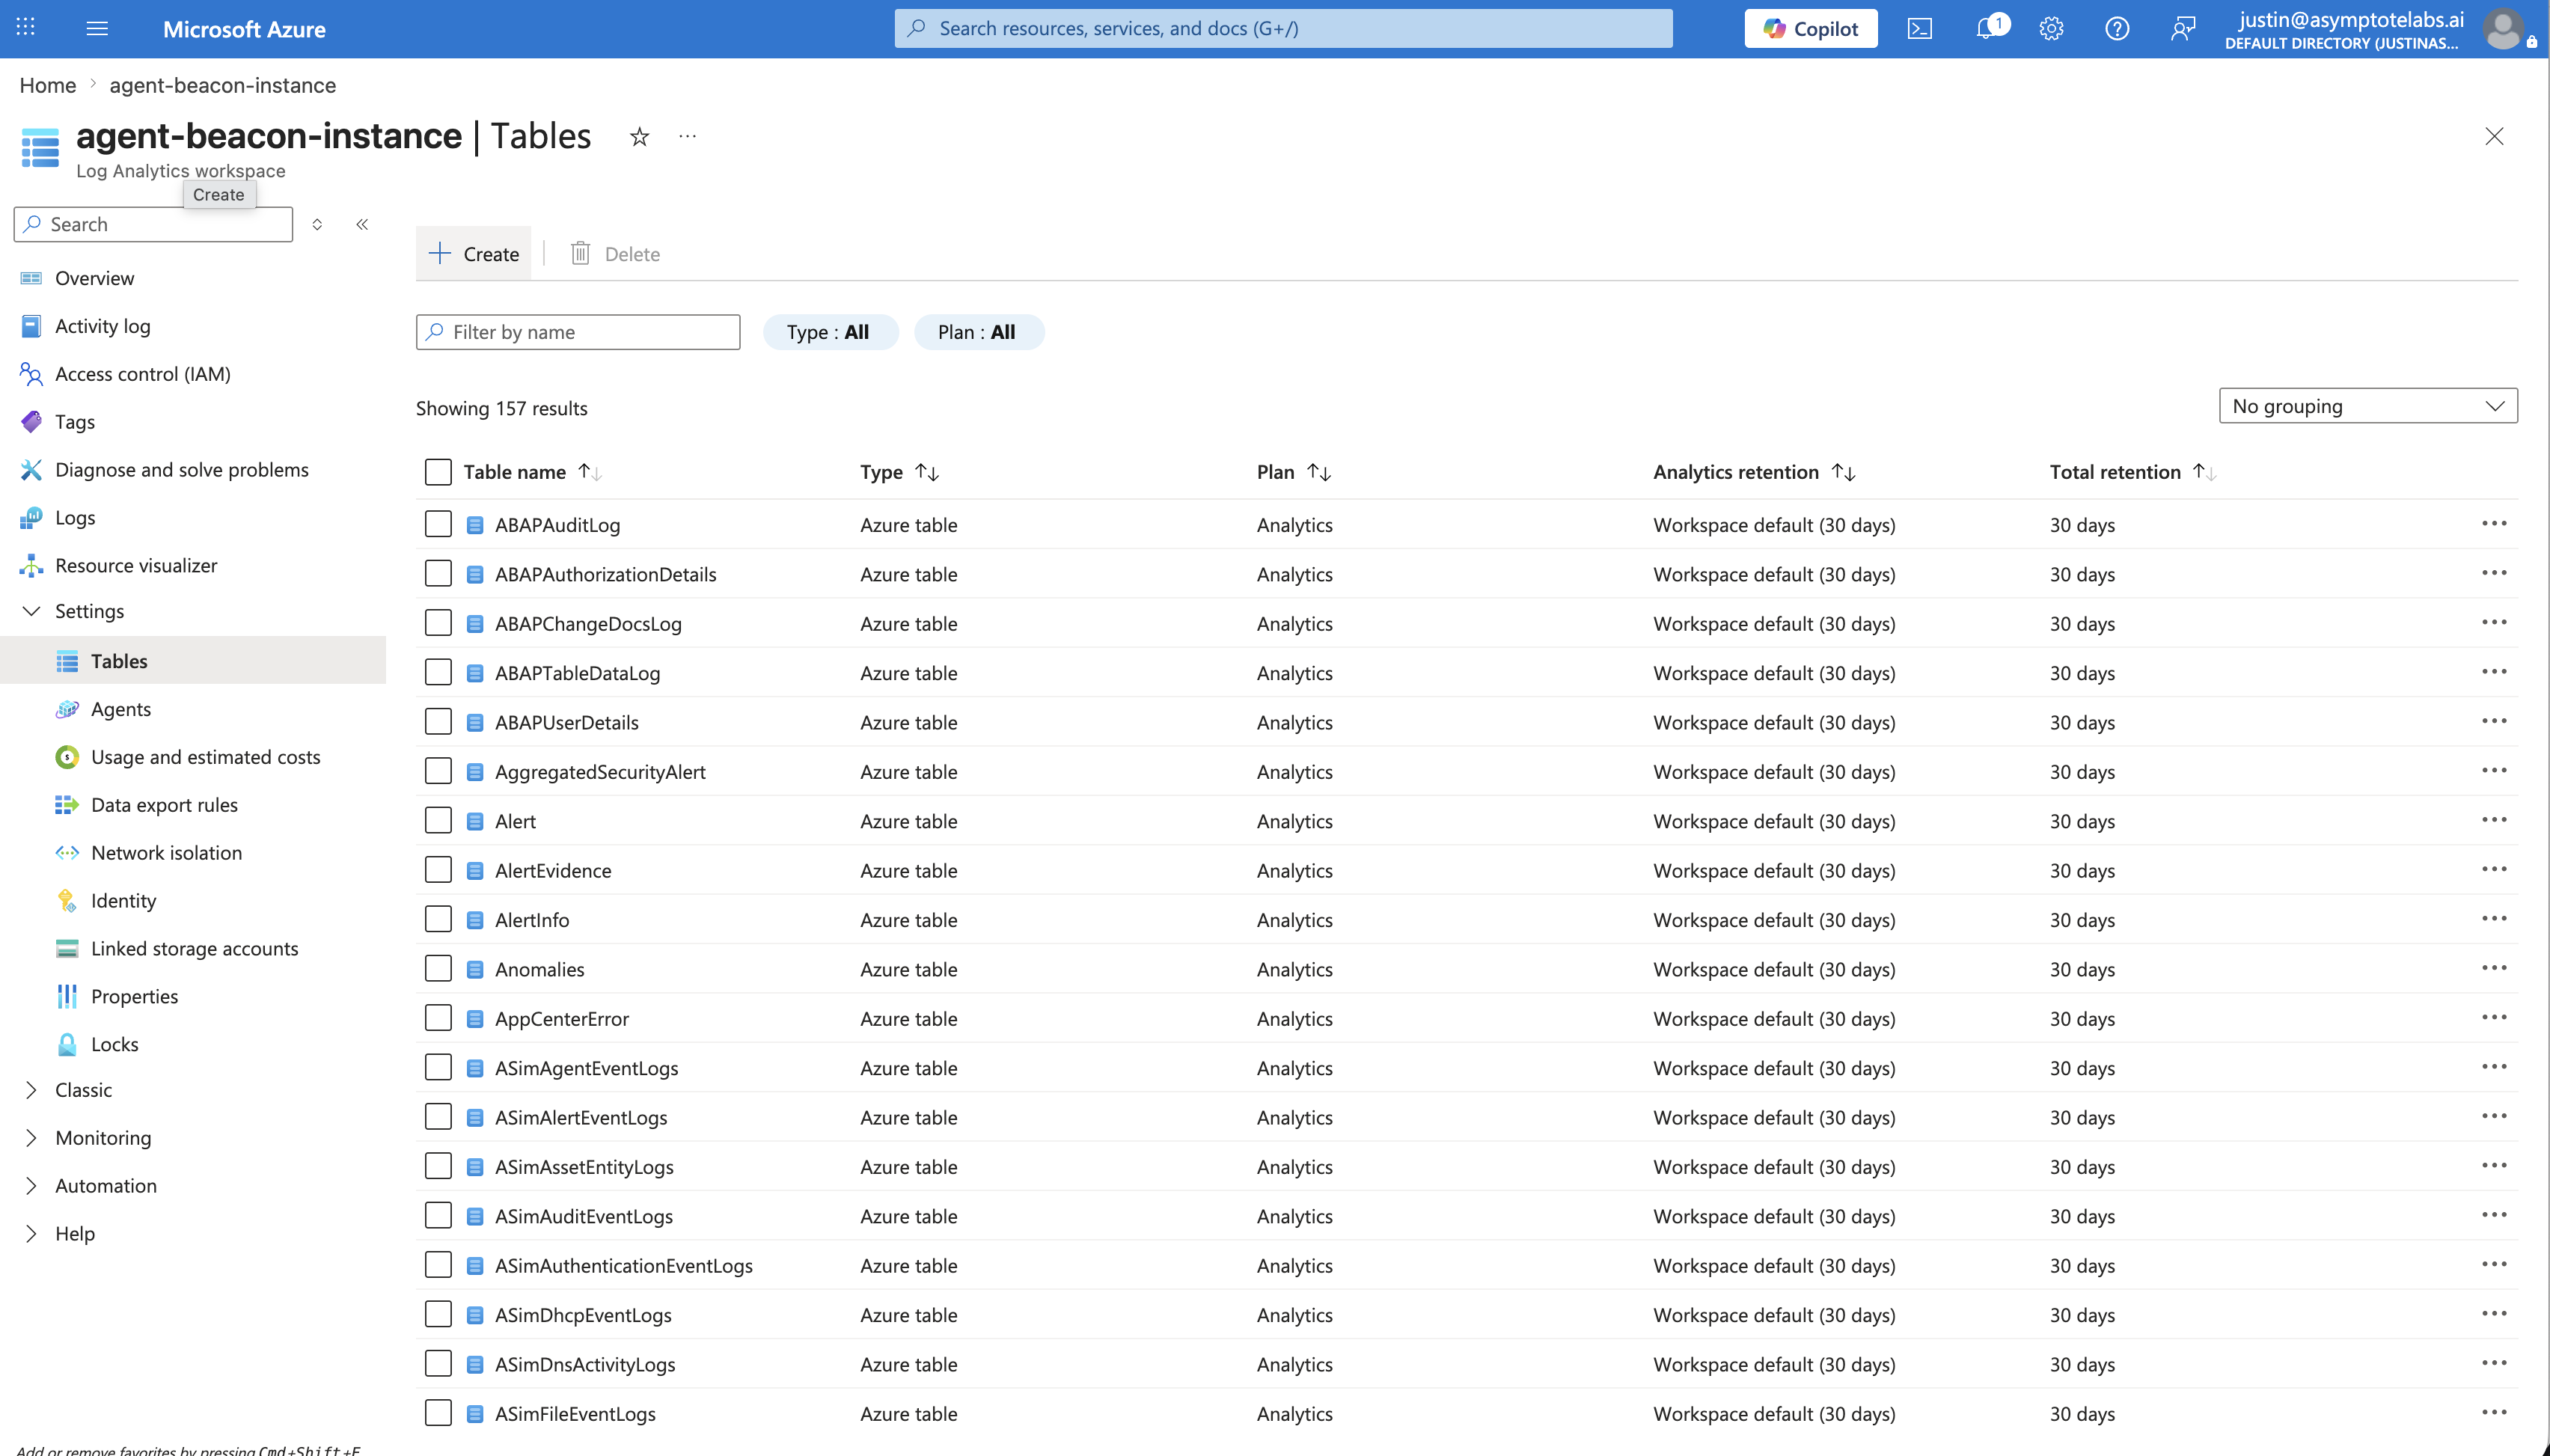The width and height of the screenshot is (2550, 1456).
Task: Click the Log Analytics workspace icon
Action: click(x=41, y=148)
